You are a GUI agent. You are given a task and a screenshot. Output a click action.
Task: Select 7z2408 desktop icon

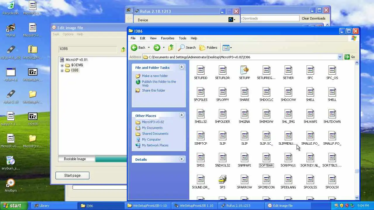pyautogui.click(x=32, y=119)
